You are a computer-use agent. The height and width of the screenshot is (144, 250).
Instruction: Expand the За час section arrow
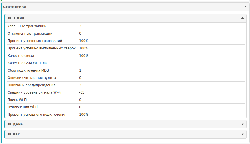point(242,134)
